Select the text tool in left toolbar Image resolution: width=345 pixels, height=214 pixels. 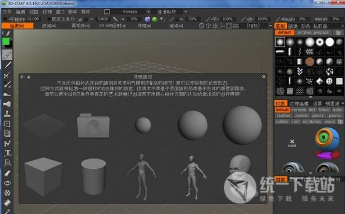tap(8, 153)
